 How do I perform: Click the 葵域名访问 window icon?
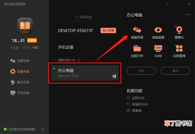point(128,104)
